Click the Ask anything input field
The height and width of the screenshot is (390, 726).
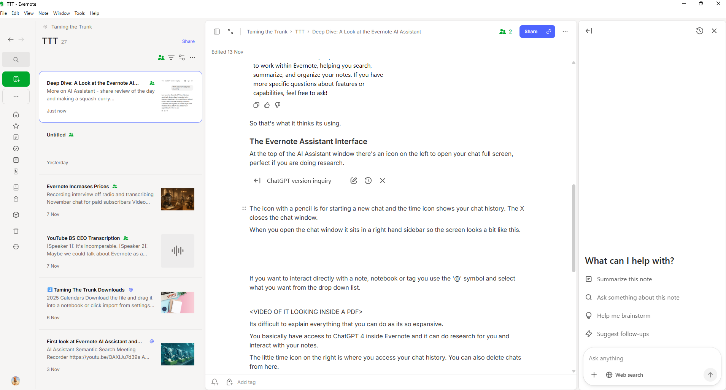pos(652,358)
